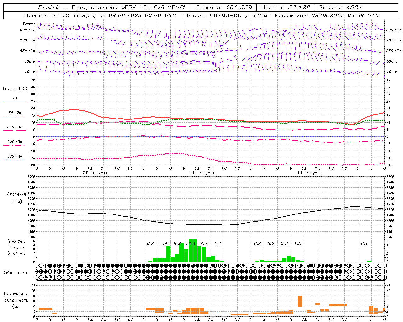Screen dimensions: 403x322
Task: Click the elevation text "Высота: 453м"
Action: 340,8
